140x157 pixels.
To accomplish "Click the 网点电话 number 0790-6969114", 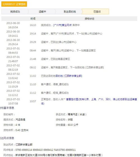I will 24,150.
